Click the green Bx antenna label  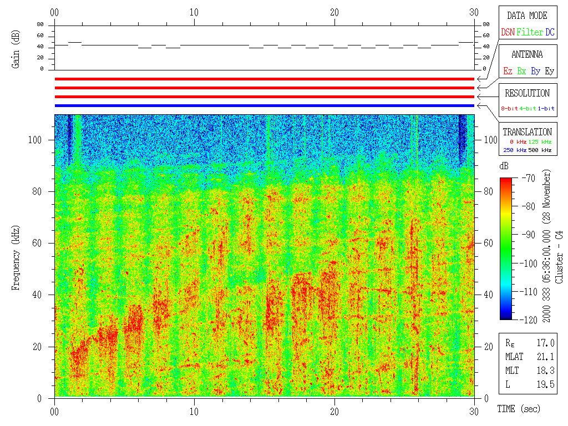click(521, 72)
